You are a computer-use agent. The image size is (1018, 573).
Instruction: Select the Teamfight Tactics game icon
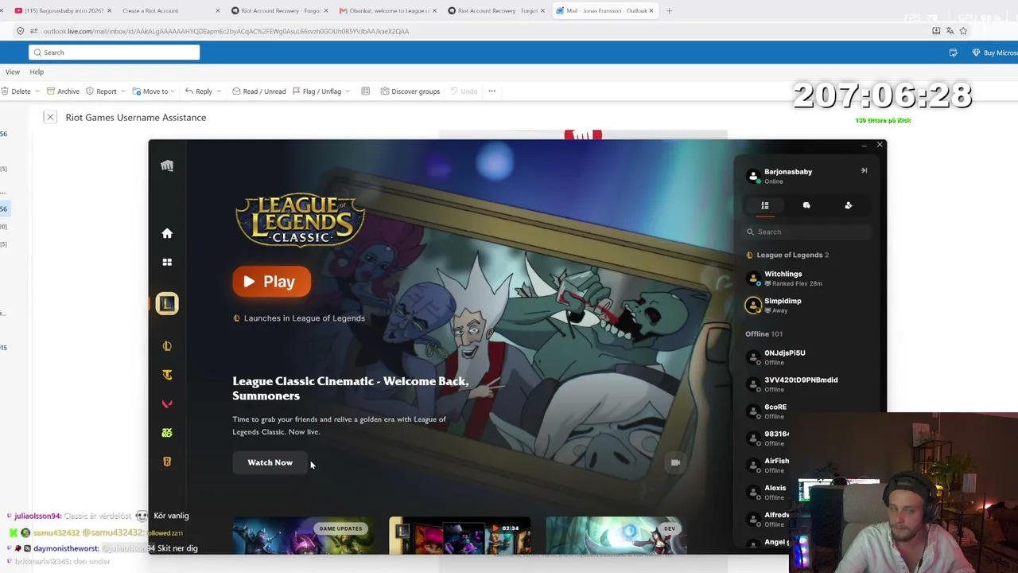click(x=167, y=375)
